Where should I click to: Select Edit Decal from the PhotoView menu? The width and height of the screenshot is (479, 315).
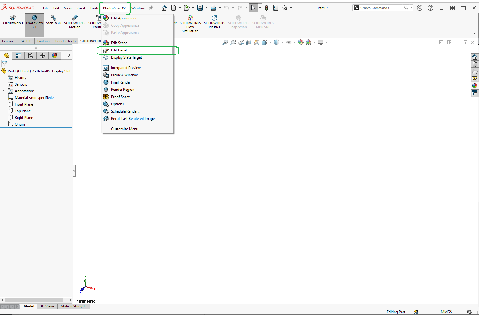click(x=120, y=50)
